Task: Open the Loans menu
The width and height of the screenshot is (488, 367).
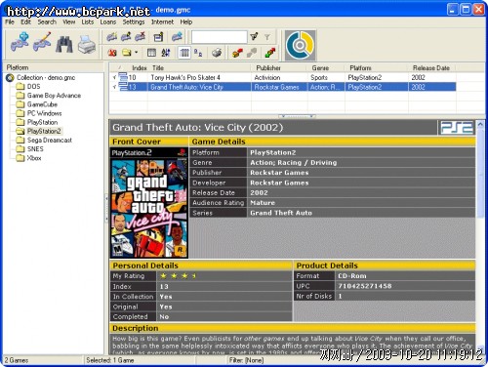Action: click(107, 22)
